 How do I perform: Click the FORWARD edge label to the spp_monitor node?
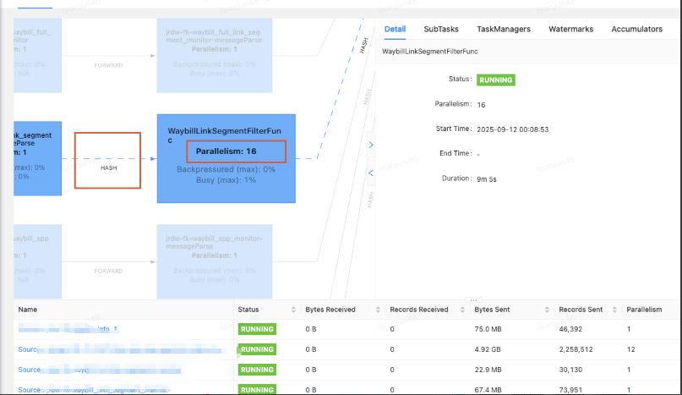pyautogui.click(x=108, y=271)
